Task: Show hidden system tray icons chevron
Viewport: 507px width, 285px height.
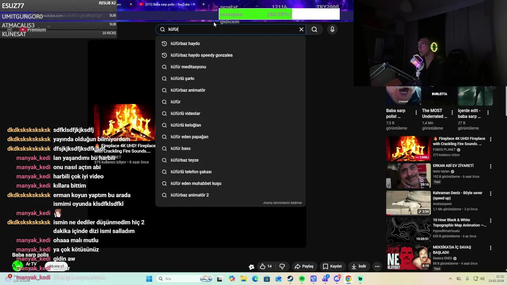Action: [450, 279]
